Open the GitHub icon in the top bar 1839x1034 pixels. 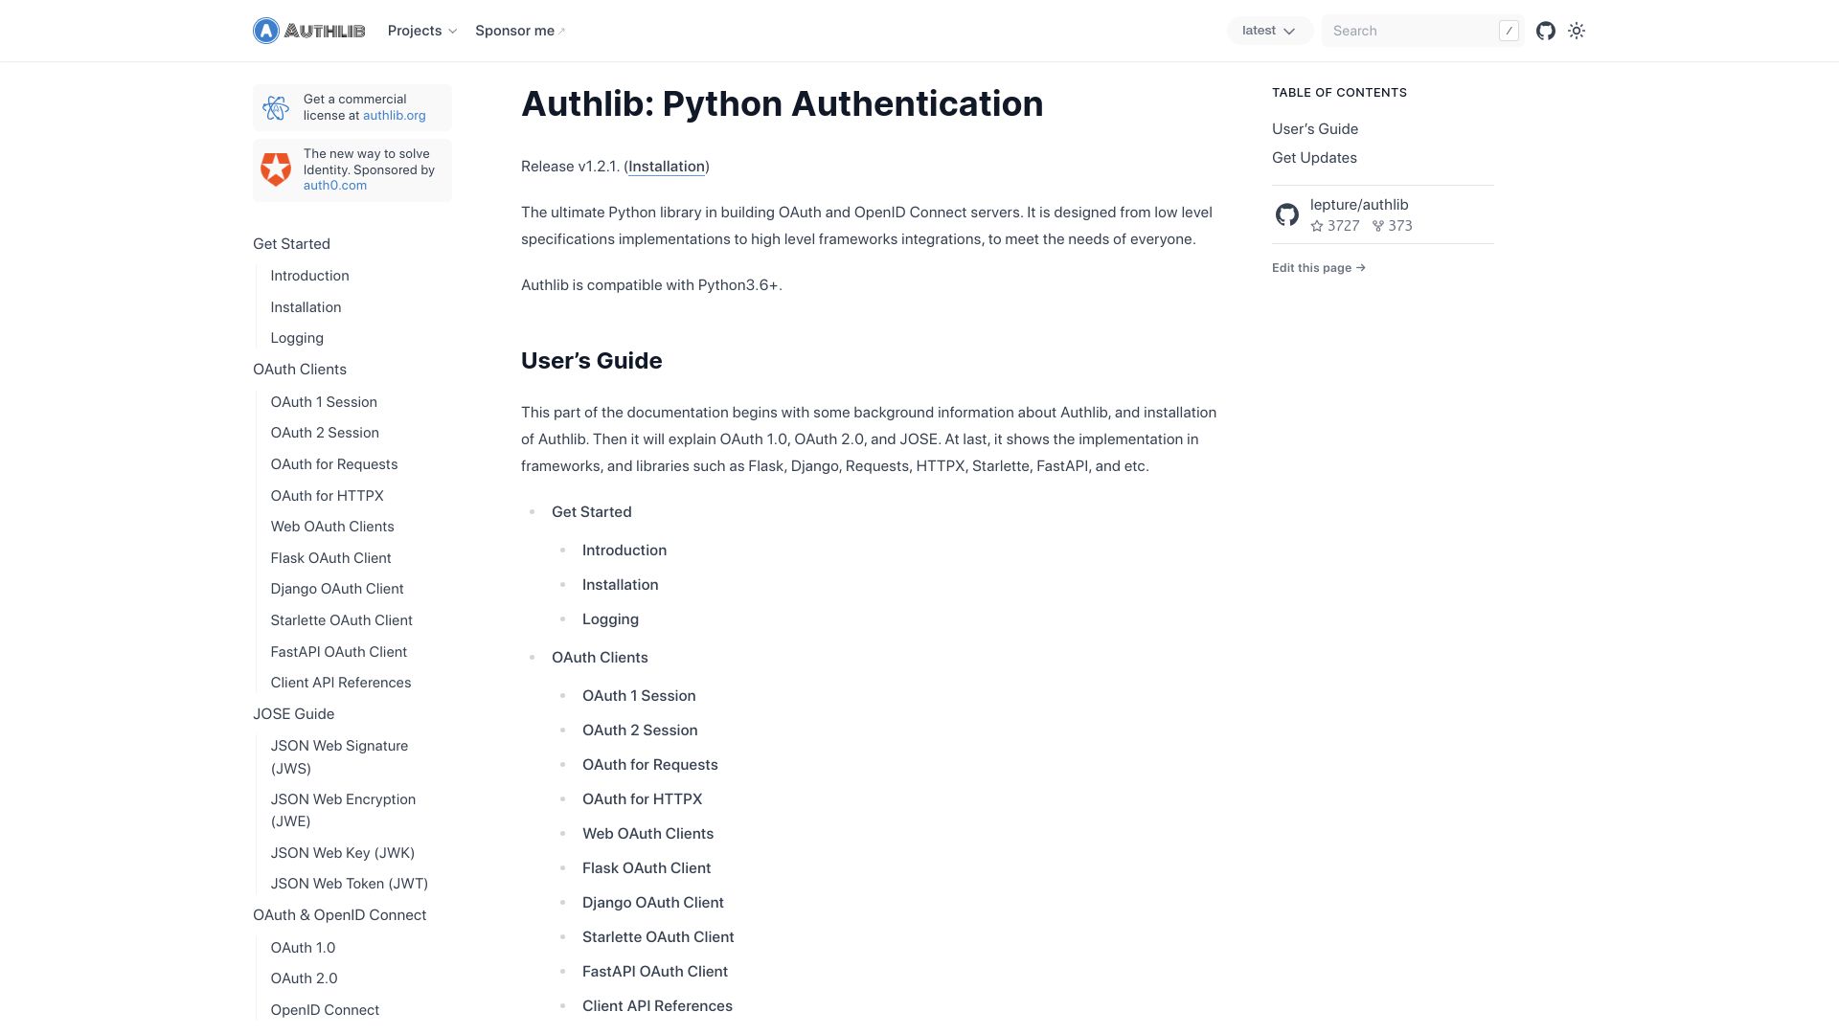1546,31
